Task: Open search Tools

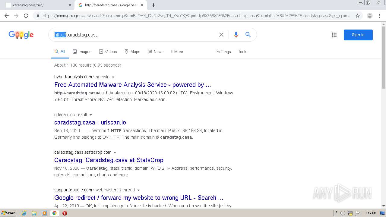Action: click(242, 52)
